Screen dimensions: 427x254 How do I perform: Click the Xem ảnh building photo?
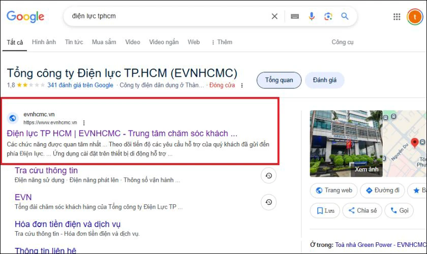[x=346, y=143]
